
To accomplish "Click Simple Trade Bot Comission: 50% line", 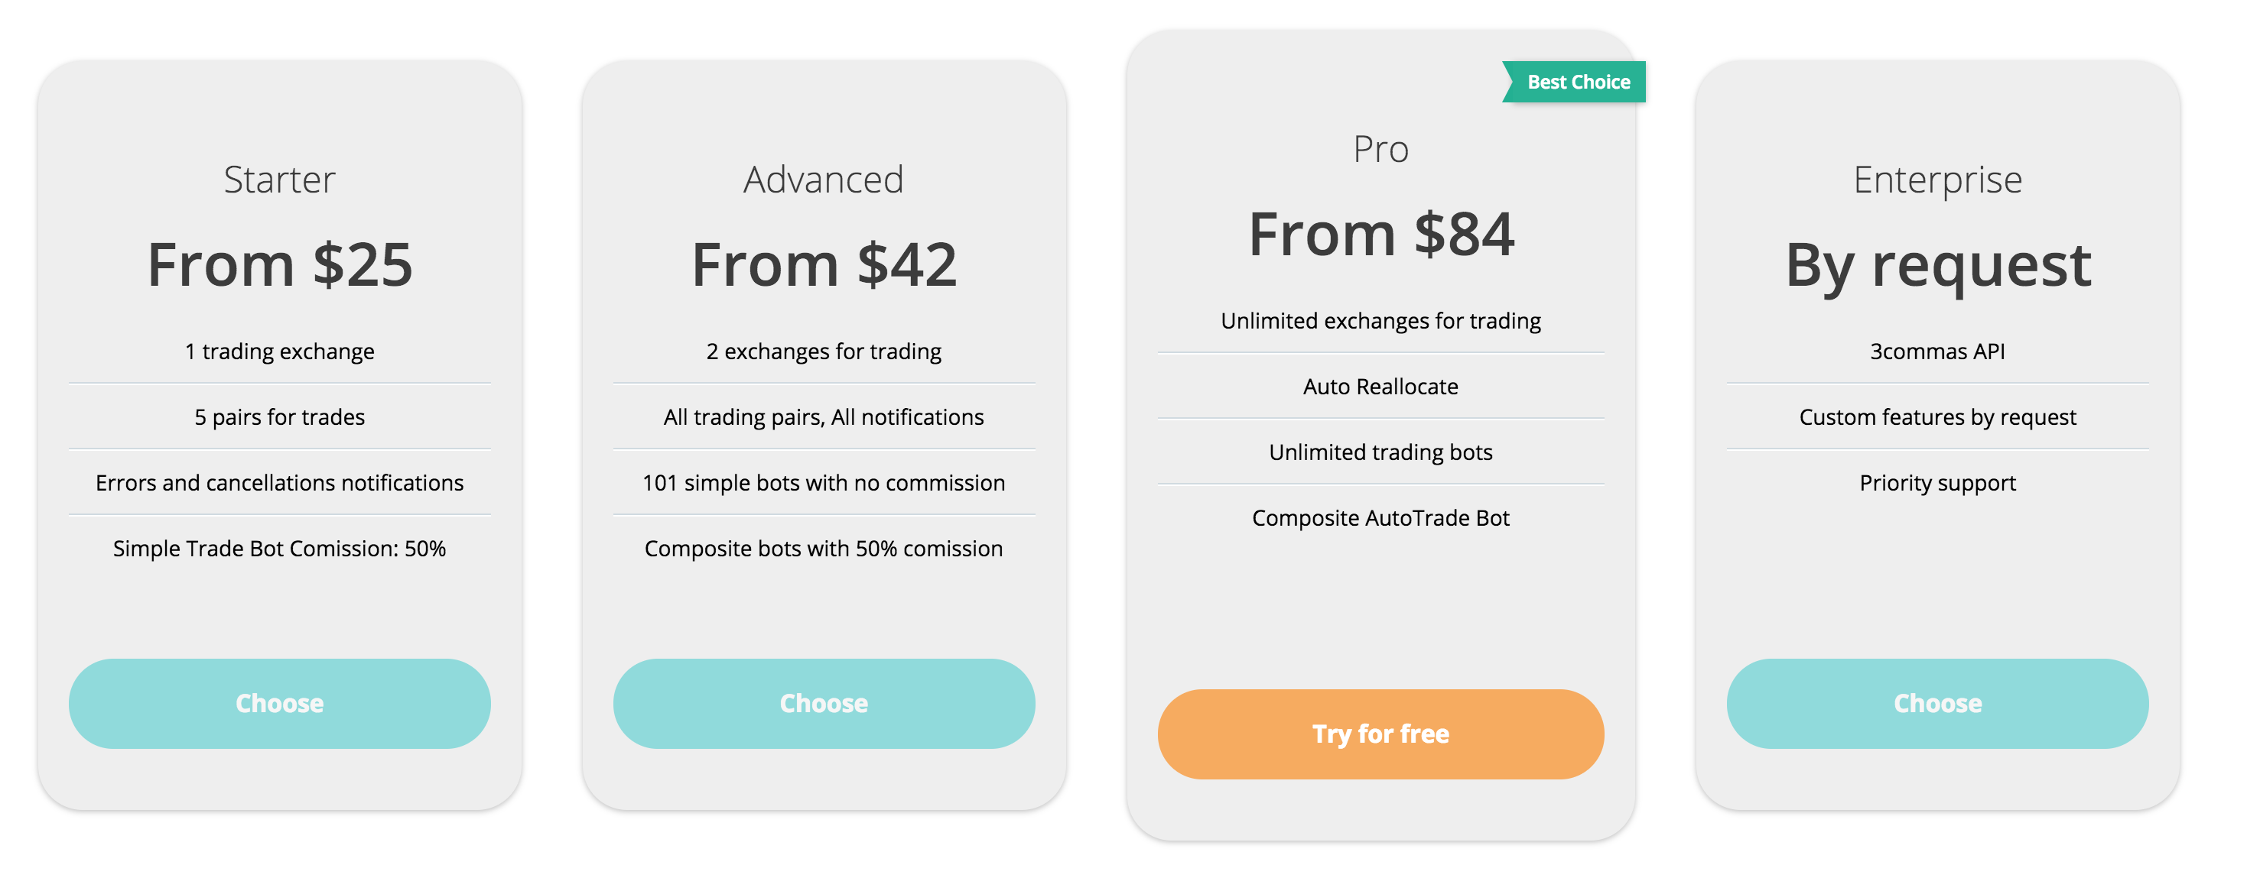I will [279, 549].
